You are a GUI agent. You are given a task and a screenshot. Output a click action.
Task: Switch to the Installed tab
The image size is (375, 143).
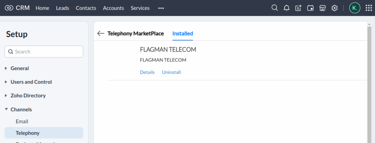(x=183, y=33)
